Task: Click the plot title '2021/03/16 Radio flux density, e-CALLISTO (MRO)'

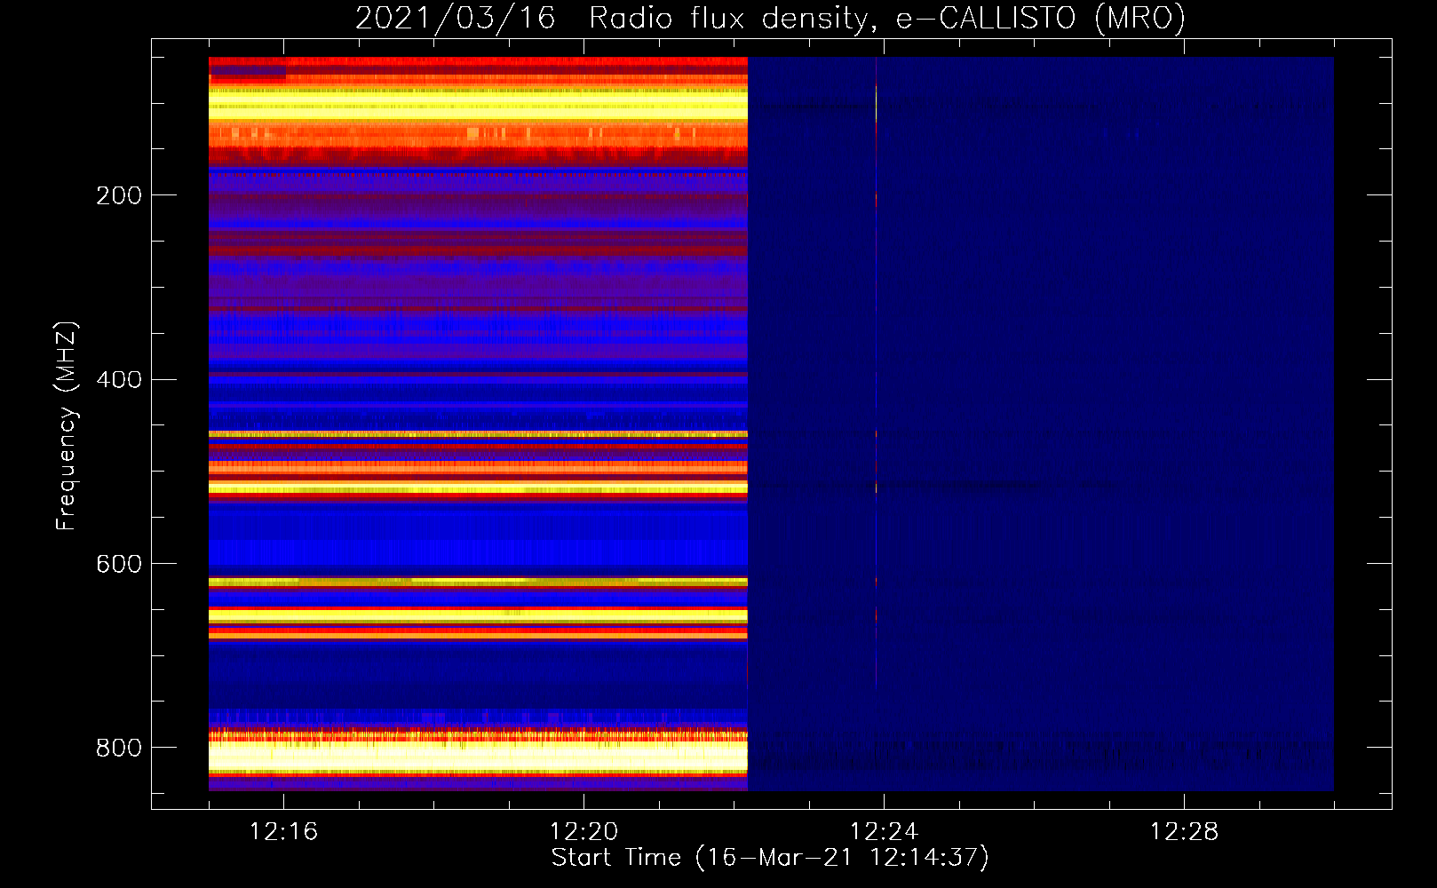Action: pos(770,18)
